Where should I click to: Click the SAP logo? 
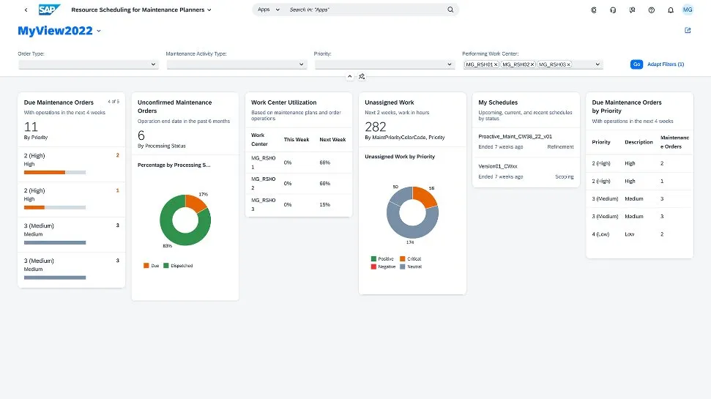49,10
